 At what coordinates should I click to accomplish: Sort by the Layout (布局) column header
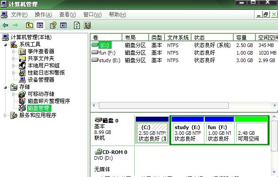click(x=135, y=37)
